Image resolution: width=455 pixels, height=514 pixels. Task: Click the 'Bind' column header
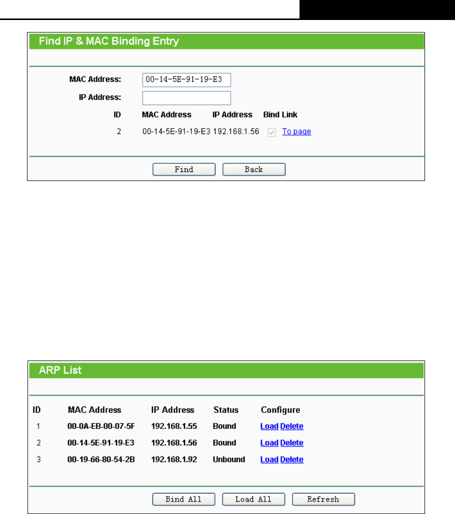click(271, 114)
